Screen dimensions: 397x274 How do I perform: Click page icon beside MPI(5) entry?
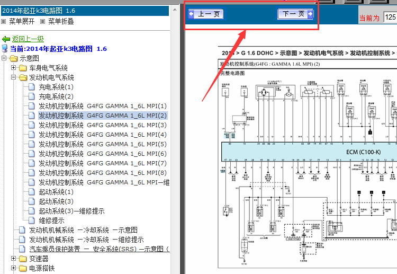[x=32, y=144]
